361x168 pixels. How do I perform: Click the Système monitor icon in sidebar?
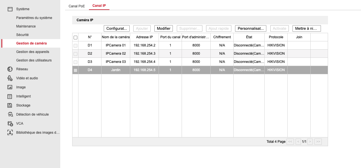10,9
